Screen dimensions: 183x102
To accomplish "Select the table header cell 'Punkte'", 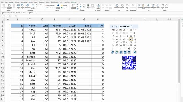I will click(x=55, y=26).
